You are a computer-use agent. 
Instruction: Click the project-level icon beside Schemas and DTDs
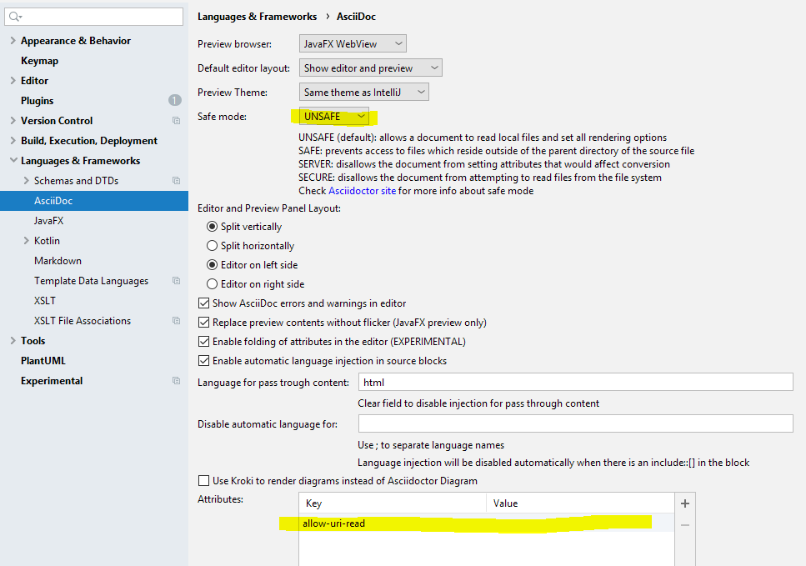click(x=177, y=180)
